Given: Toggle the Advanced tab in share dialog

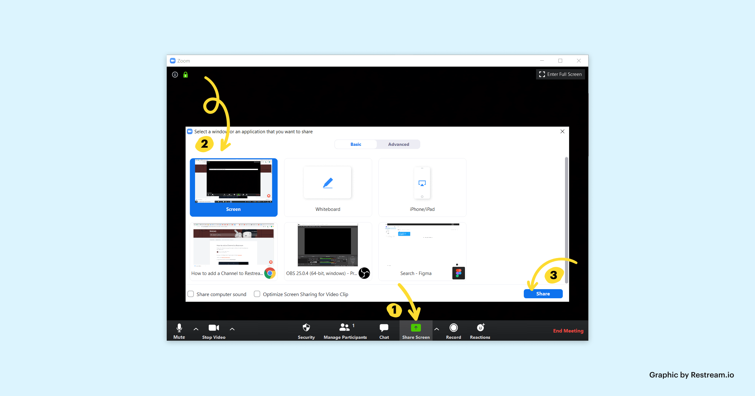Looking at the screenshot, I should [x=398, y=144].
